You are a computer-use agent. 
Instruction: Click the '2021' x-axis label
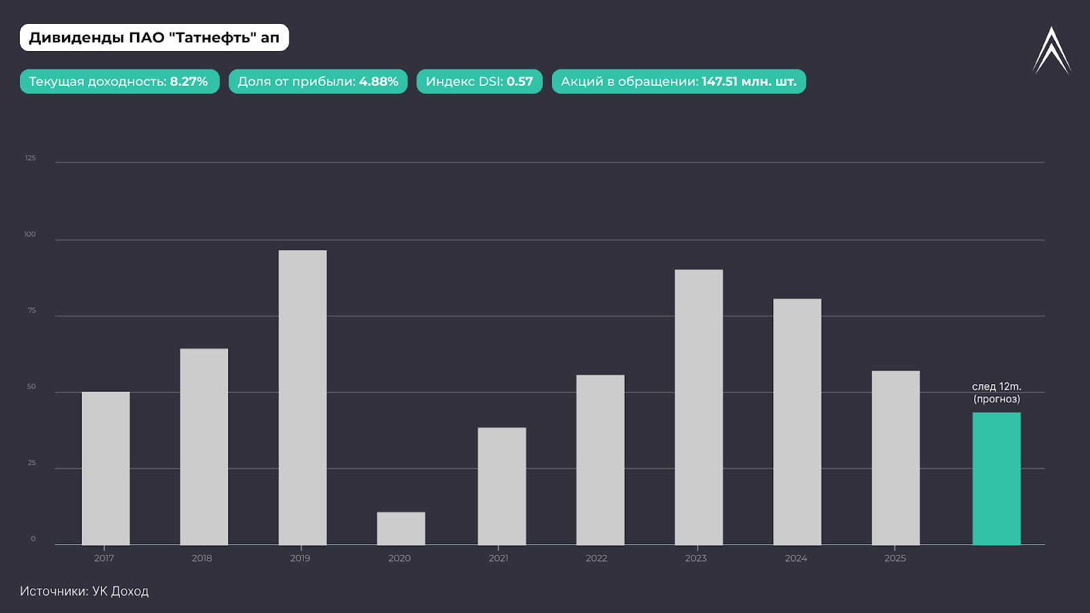coord(499,559)
